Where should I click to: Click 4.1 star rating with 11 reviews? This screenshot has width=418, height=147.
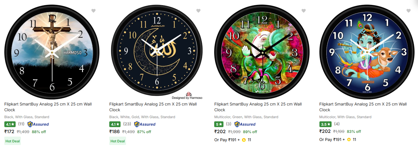pos(10,124)
